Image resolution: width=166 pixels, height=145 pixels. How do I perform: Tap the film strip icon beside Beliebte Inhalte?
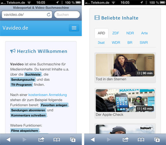click(x=97, y=18)
